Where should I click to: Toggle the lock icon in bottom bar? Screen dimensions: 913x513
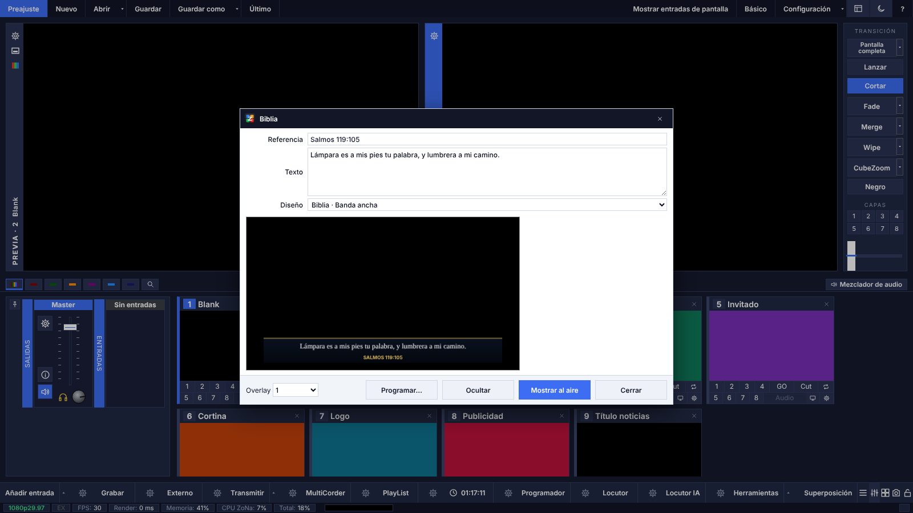click(907, 493)
